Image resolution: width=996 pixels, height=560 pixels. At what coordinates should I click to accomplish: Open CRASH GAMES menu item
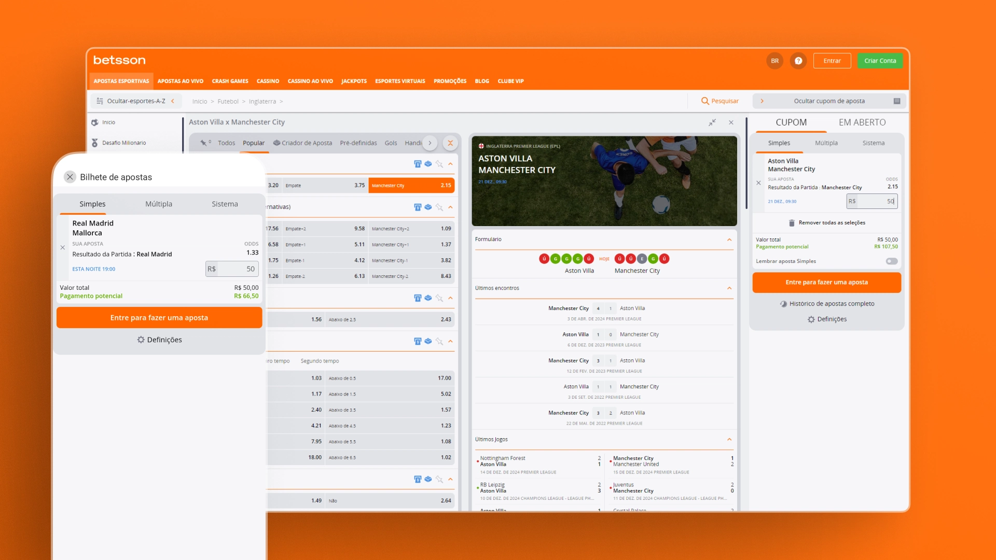pyautogui.click(x=230, y=81)
